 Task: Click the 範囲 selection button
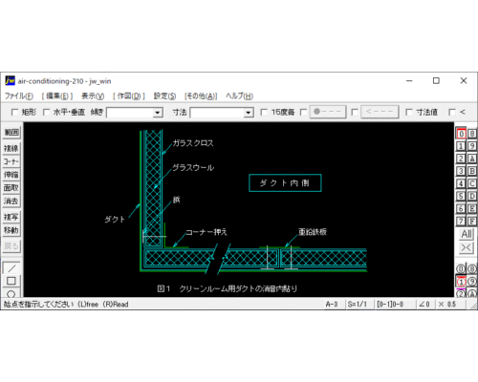[11, 133]
